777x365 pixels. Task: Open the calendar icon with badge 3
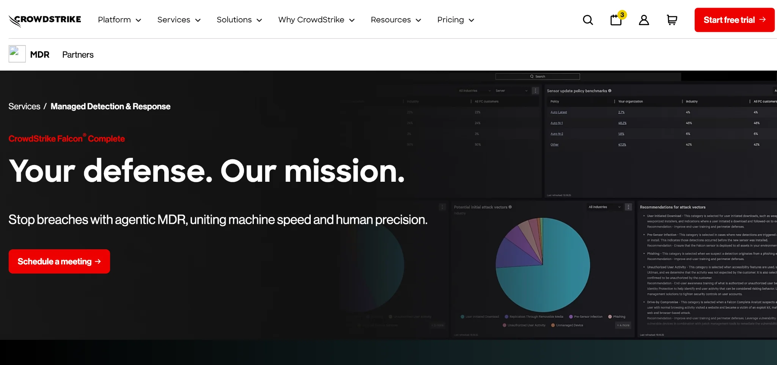click(617, 19)
